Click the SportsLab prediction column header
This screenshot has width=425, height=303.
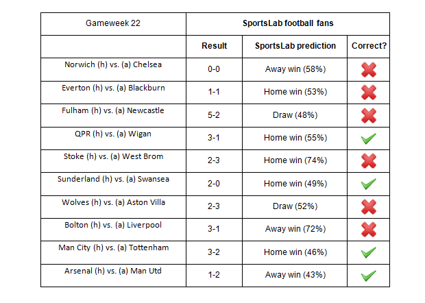click(x=295, y=46)
